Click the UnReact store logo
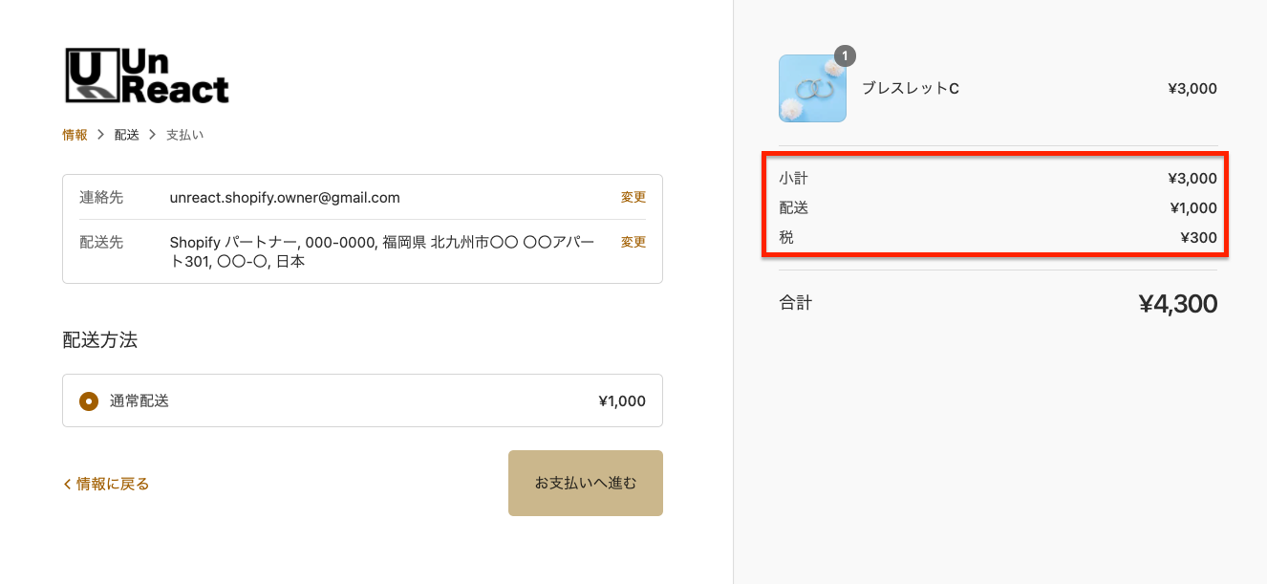 (147, 76)
